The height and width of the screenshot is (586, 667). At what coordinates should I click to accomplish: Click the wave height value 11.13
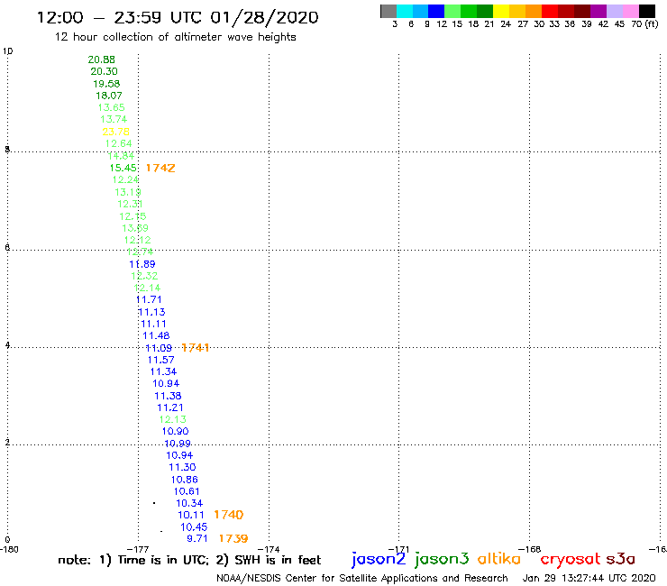(x=151, y=312)
